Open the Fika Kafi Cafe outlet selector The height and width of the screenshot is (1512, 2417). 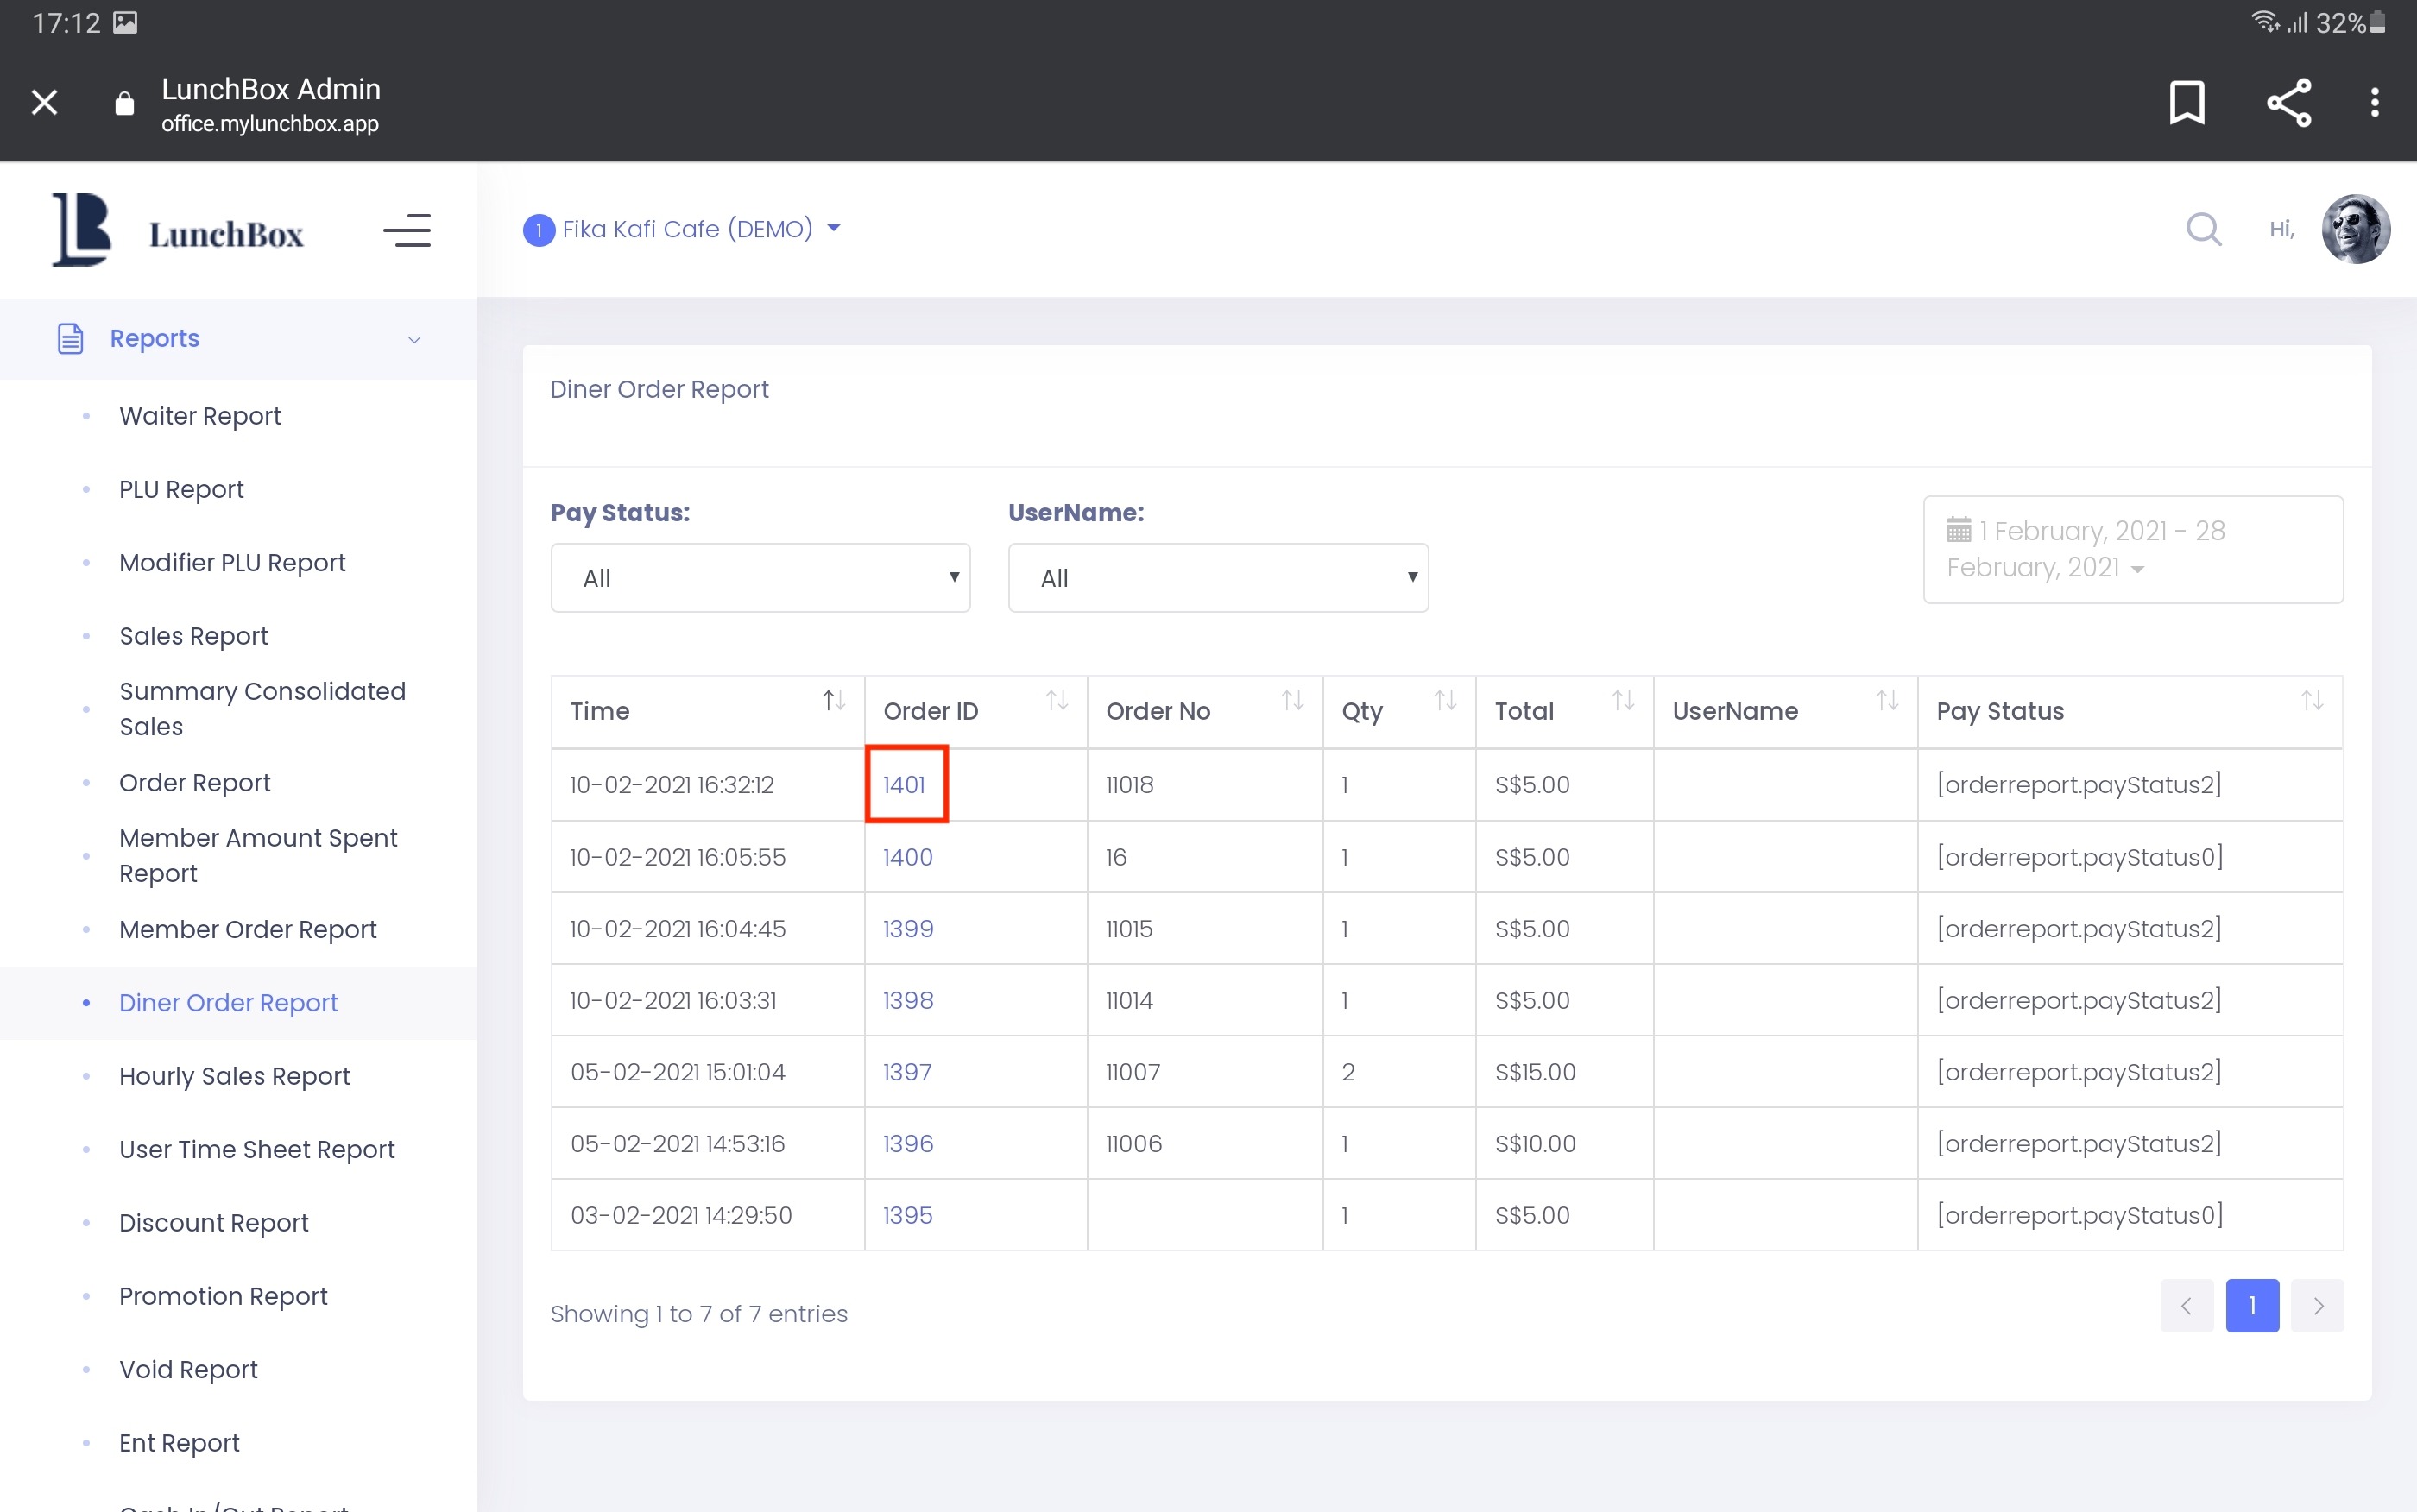click(686, 229)
